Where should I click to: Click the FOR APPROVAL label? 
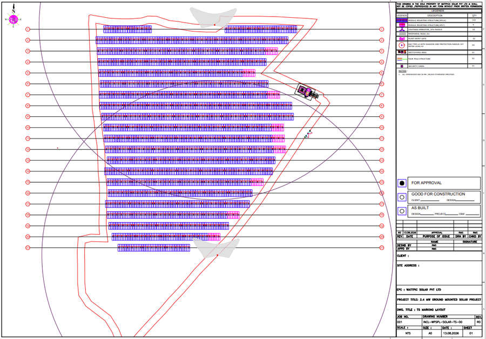(x=427, y=183)
